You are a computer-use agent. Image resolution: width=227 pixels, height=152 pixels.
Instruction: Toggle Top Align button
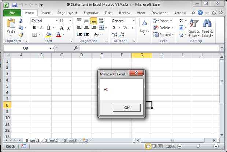pyautogui.click(x=79, y=21)
